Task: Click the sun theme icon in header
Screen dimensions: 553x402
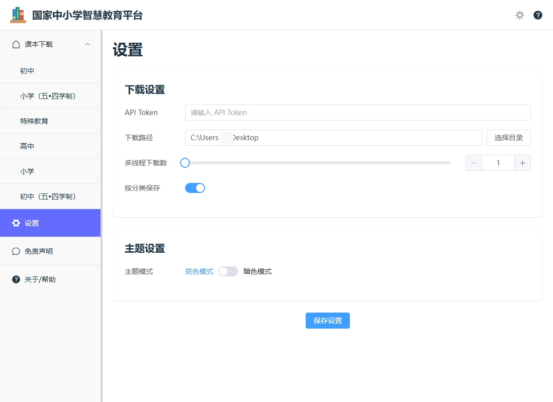Action: tap(520, 15)
